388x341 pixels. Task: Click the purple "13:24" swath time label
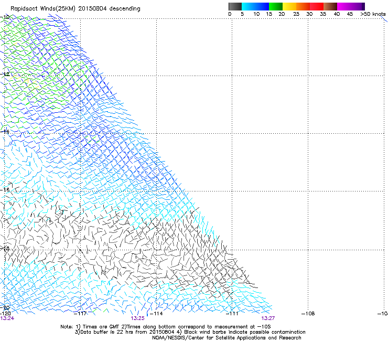[7, 318]
